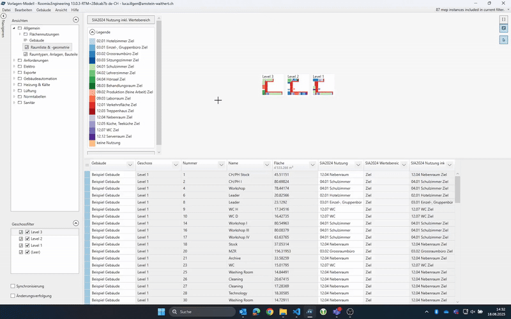Uncheck the Level 3 floor filter

[x=27, y=232]
